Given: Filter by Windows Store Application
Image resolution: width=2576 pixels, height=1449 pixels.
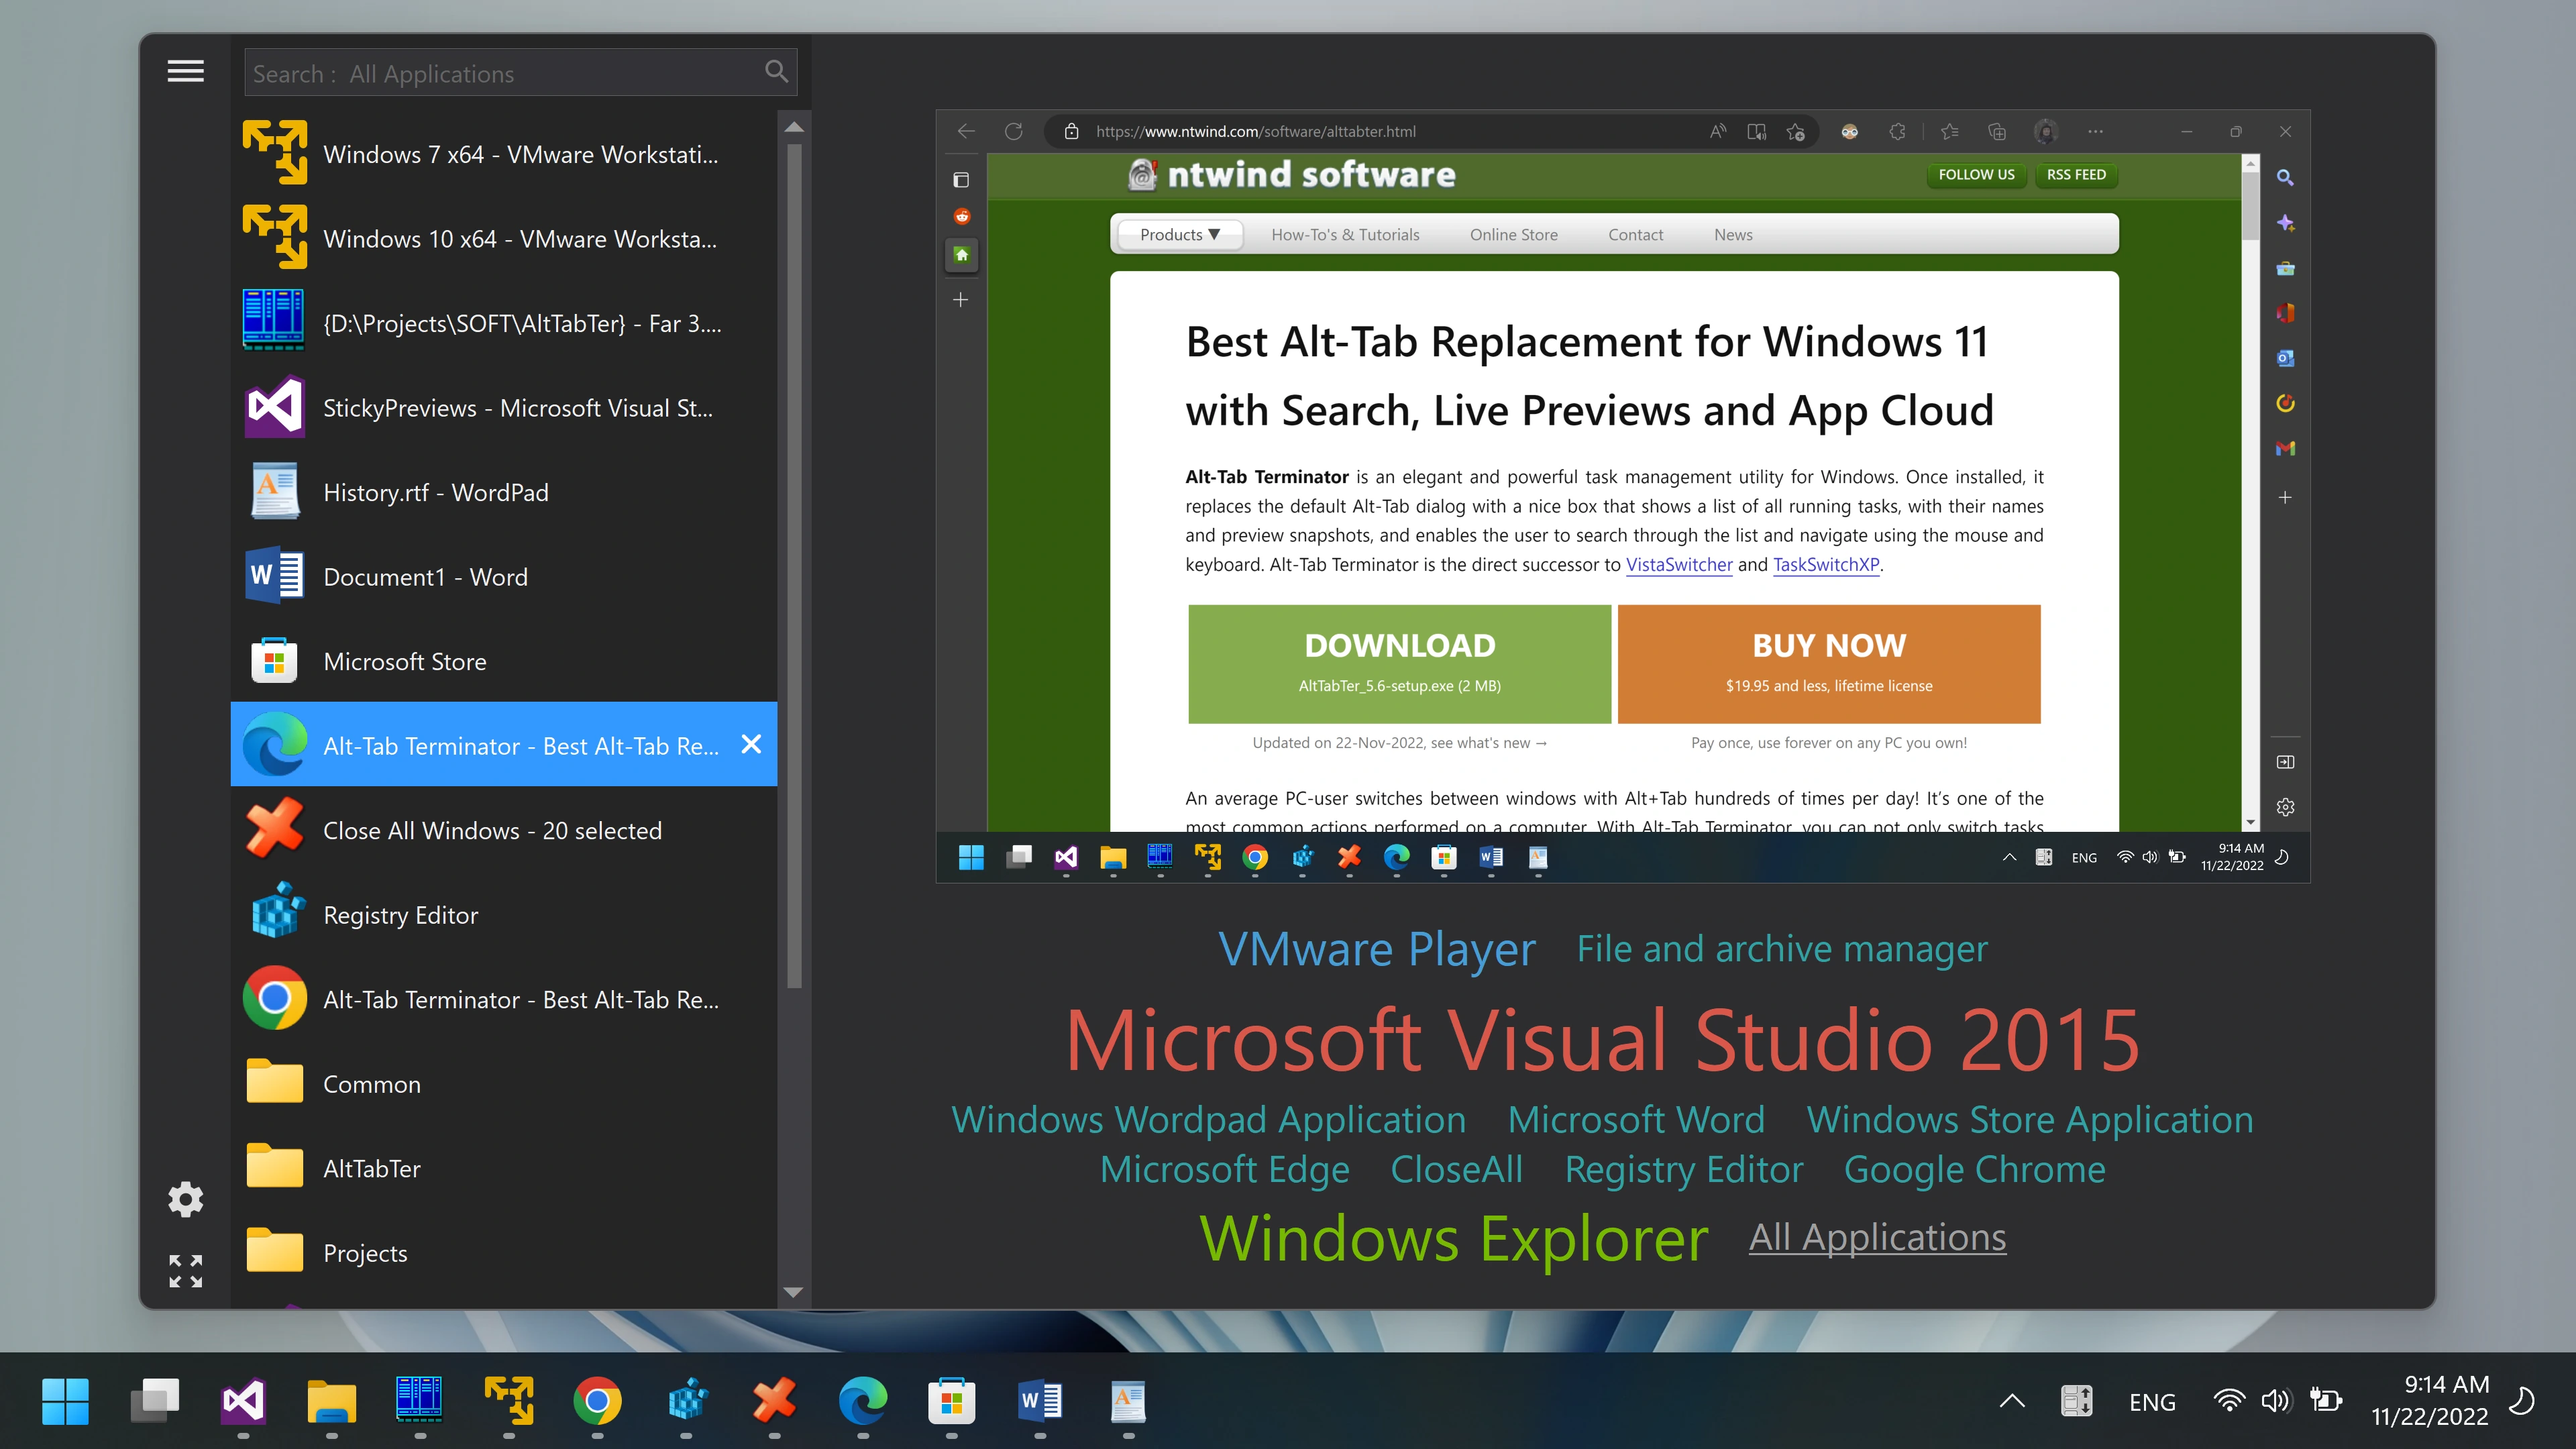Looking at the screenshot, I should coord(2030,1119).
